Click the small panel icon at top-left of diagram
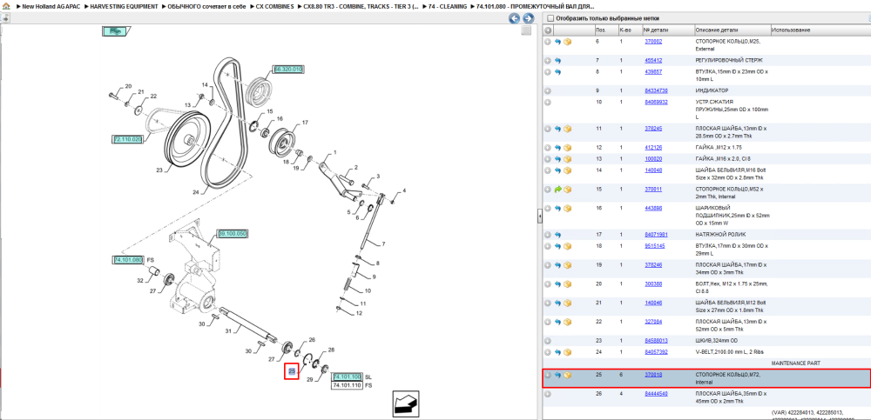 click(5, 18)
